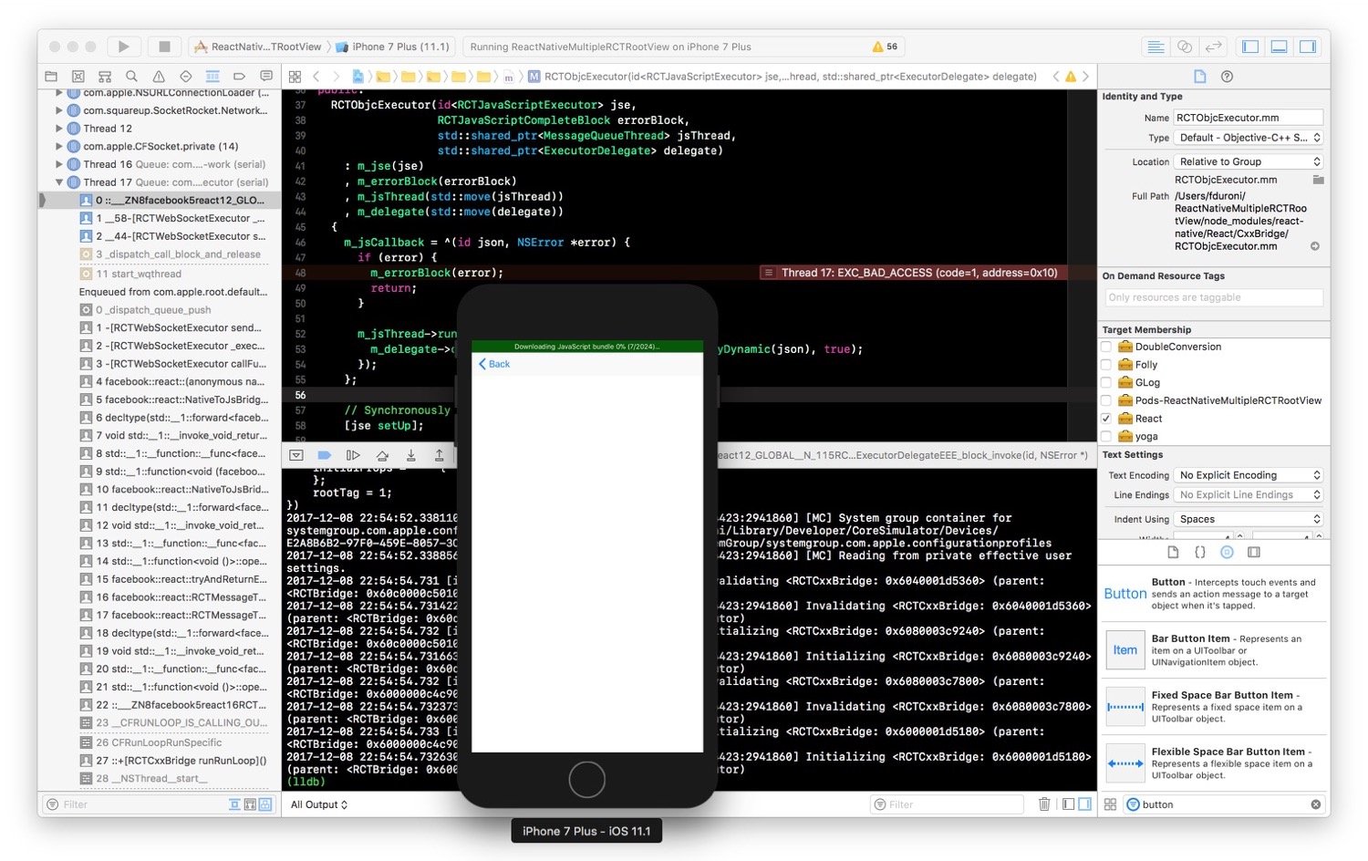Toggle breakpoints activation in debug bar
Viewport: 1368px width, 861px height.
click(x=324, y=455)
